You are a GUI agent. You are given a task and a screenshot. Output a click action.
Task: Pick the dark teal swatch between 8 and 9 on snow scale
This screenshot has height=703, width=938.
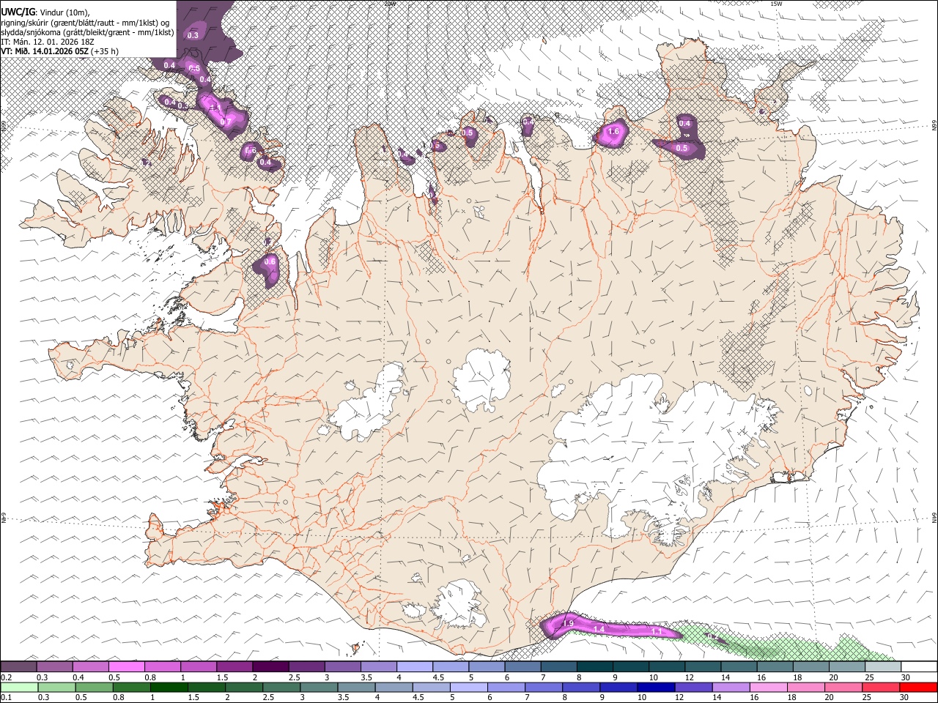[595, 666]
